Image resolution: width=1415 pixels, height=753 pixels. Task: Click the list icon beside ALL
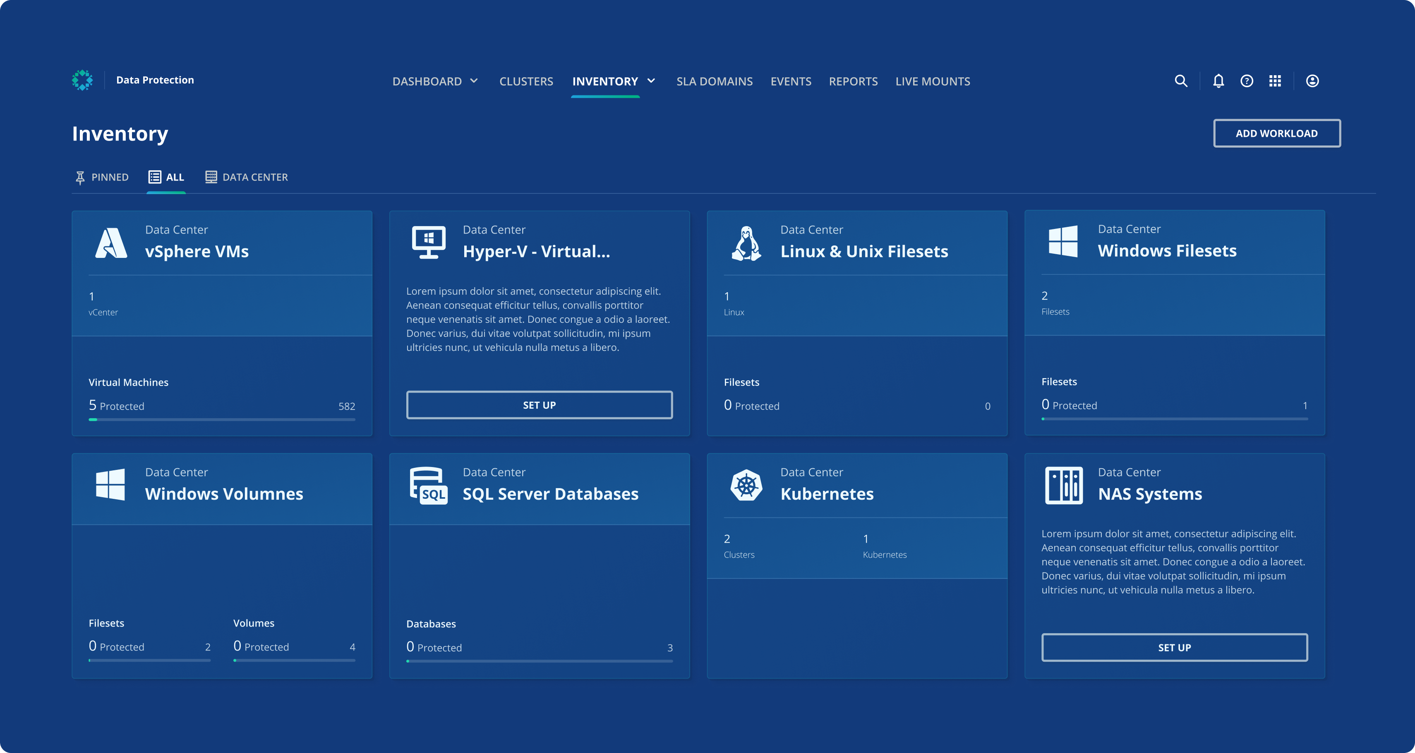click(x=154, y=177)
